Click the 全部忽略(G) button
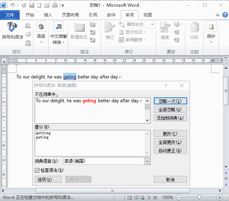229x201 pixels. pyautogui.click(x=170, y=109)
